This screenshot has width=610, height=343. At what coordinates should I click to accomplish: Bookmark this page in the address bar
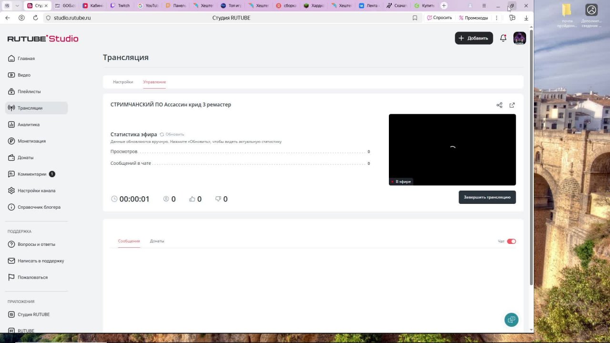(415, 18)
